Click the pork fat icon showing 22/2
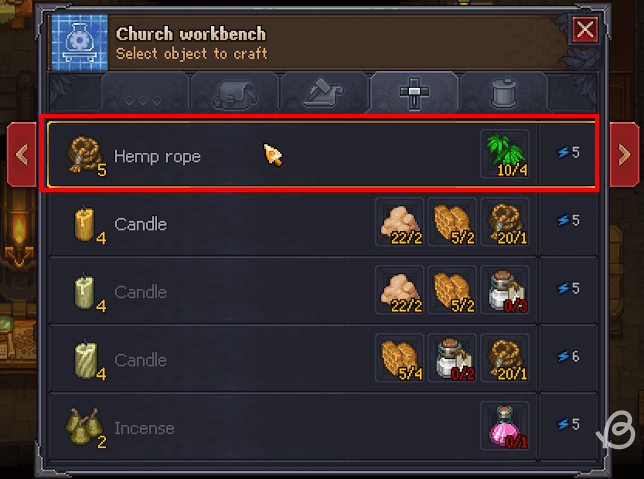 pyautogui.click(x=399, y=222)
